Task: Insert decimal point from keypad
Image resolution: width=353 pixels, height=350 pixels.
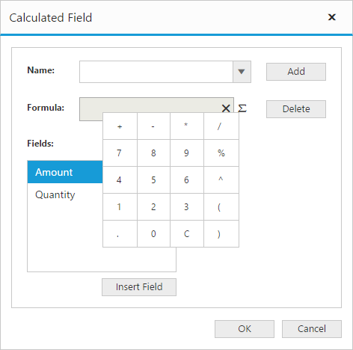Action: 120,234
